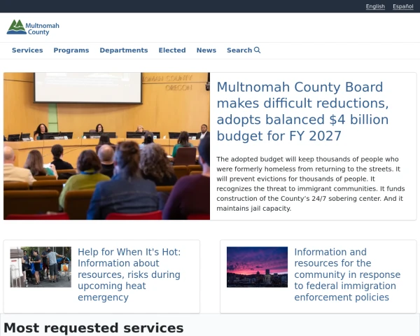Switch site language to Español
Screen dimensions: 420x336
(x=403, y=6)
